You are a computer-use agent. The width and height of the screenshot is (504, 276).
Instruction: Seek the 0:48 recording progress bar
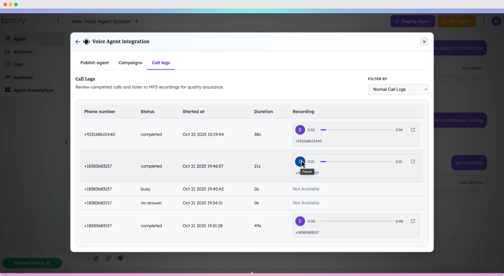pyautogui.click(x=356, y=221)
